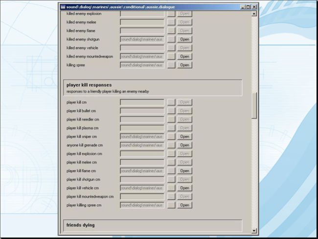Open the killing spree sound tag
The image size is (318, 239).
tap(184, 65)
